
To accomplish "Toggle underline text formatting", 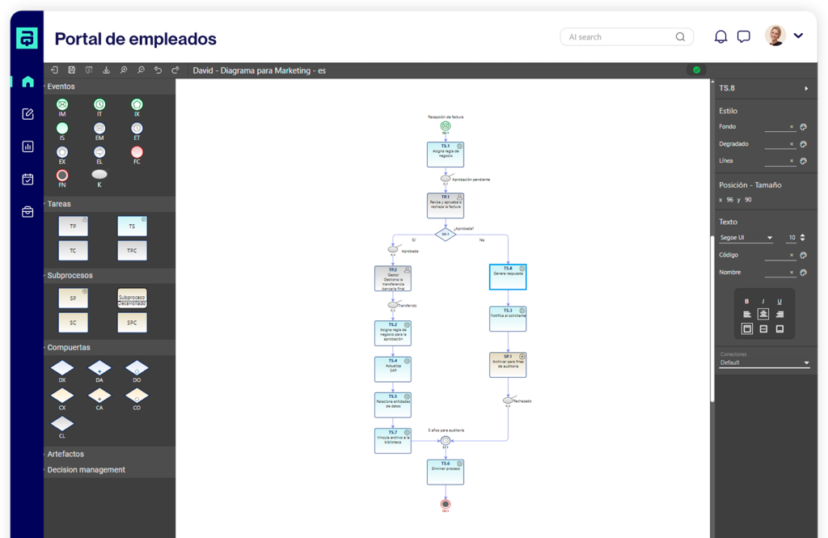I will point(779,301).
